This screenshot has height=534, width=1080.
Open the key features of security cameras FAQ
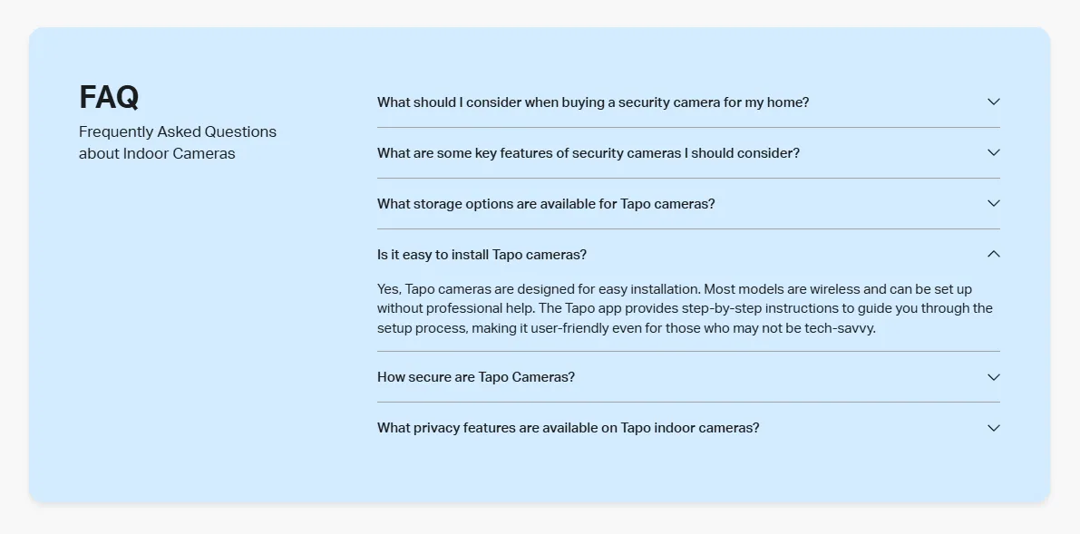pos(588,153)
